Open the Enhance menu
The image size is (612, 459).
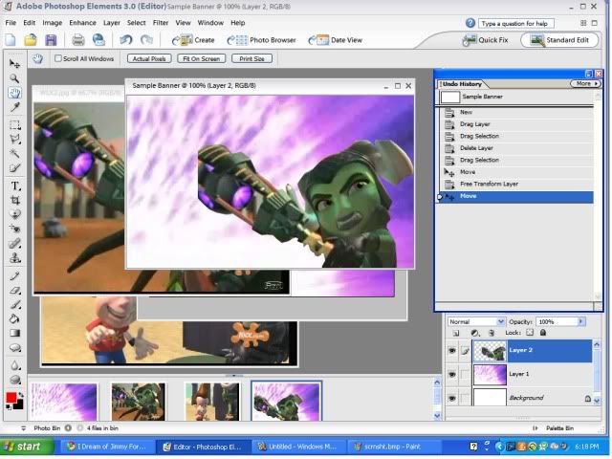(82, 22)
